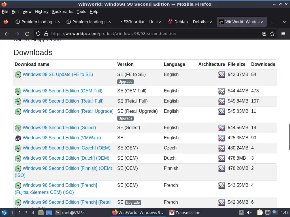Screen dimensions: 290x217
Task: Open the Help menu
Action: [x=94, y=12]
